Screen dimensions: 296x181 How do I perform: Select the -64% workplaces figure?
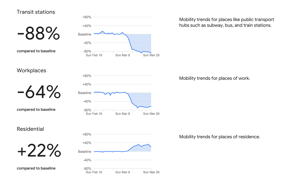[39, 92]
